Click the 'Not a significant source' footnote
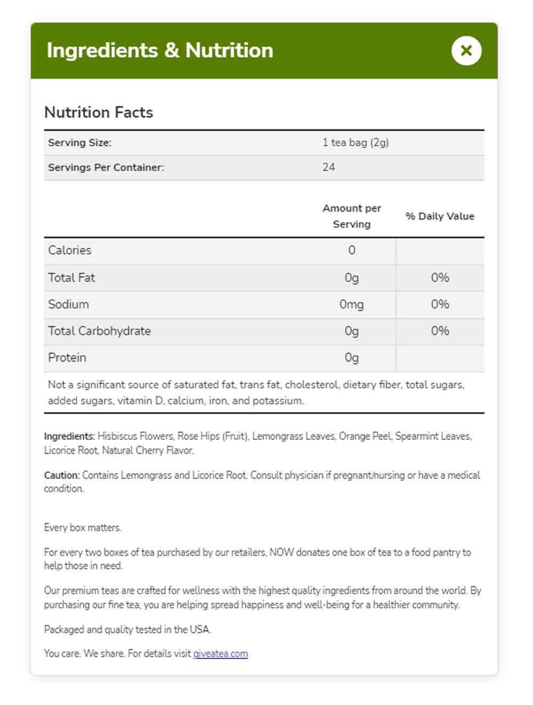This screenshot has height=705, width=533. tap(256, 392)
